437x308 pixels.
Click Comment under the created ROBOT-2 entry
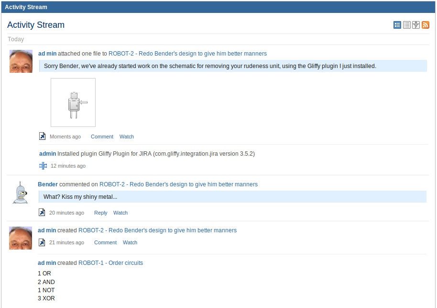point(105,242)
